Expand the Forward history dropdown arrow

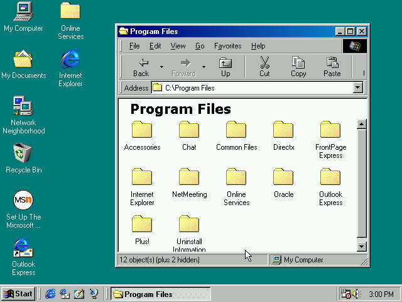(x=204, y=67)
